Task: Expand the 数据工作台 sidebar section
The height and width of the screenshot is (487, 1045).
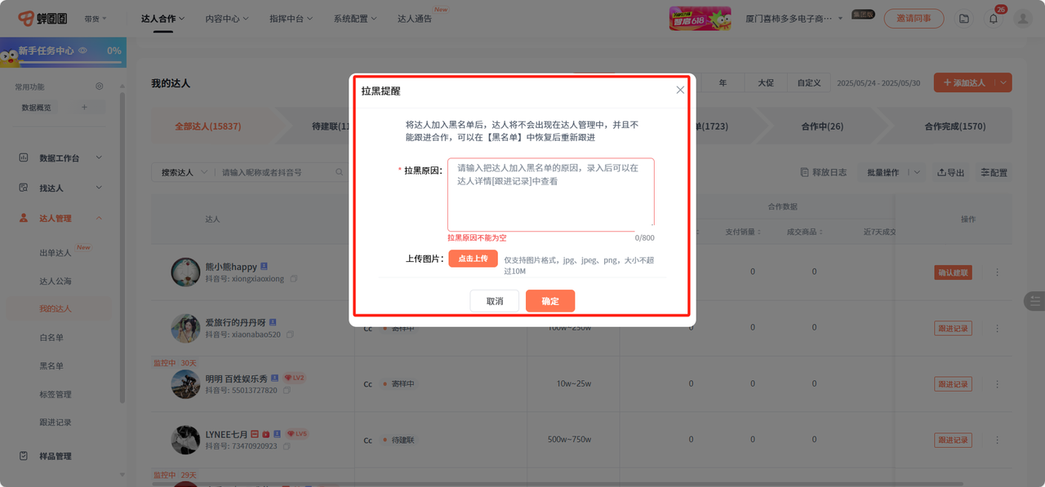Action: click(x=99, y=157)
